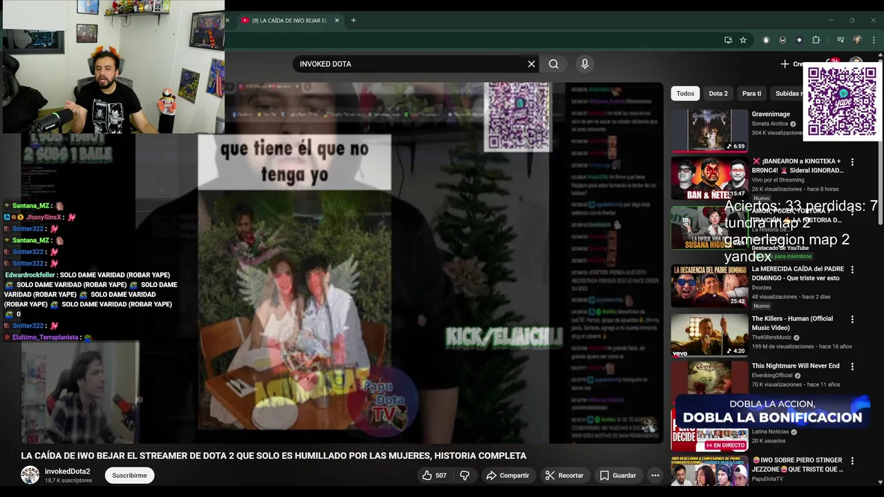Switch to the LA CAÍDA DE IWO BEJAR tab

tap(289, 21)
